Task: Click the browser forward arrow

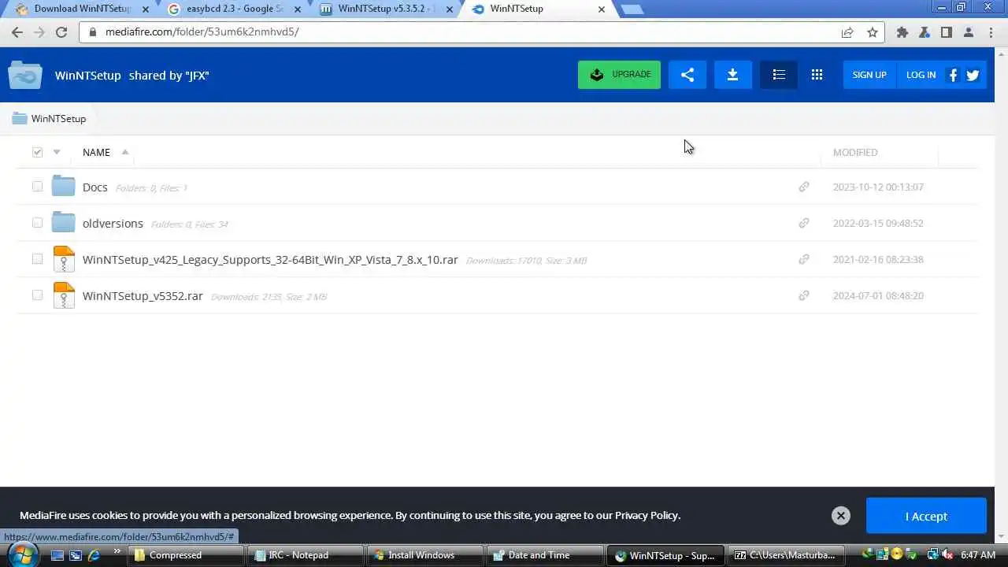Action: (39, 32)
